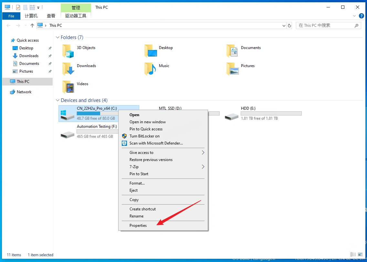Choose Restore previous versions

pos(163,160)
